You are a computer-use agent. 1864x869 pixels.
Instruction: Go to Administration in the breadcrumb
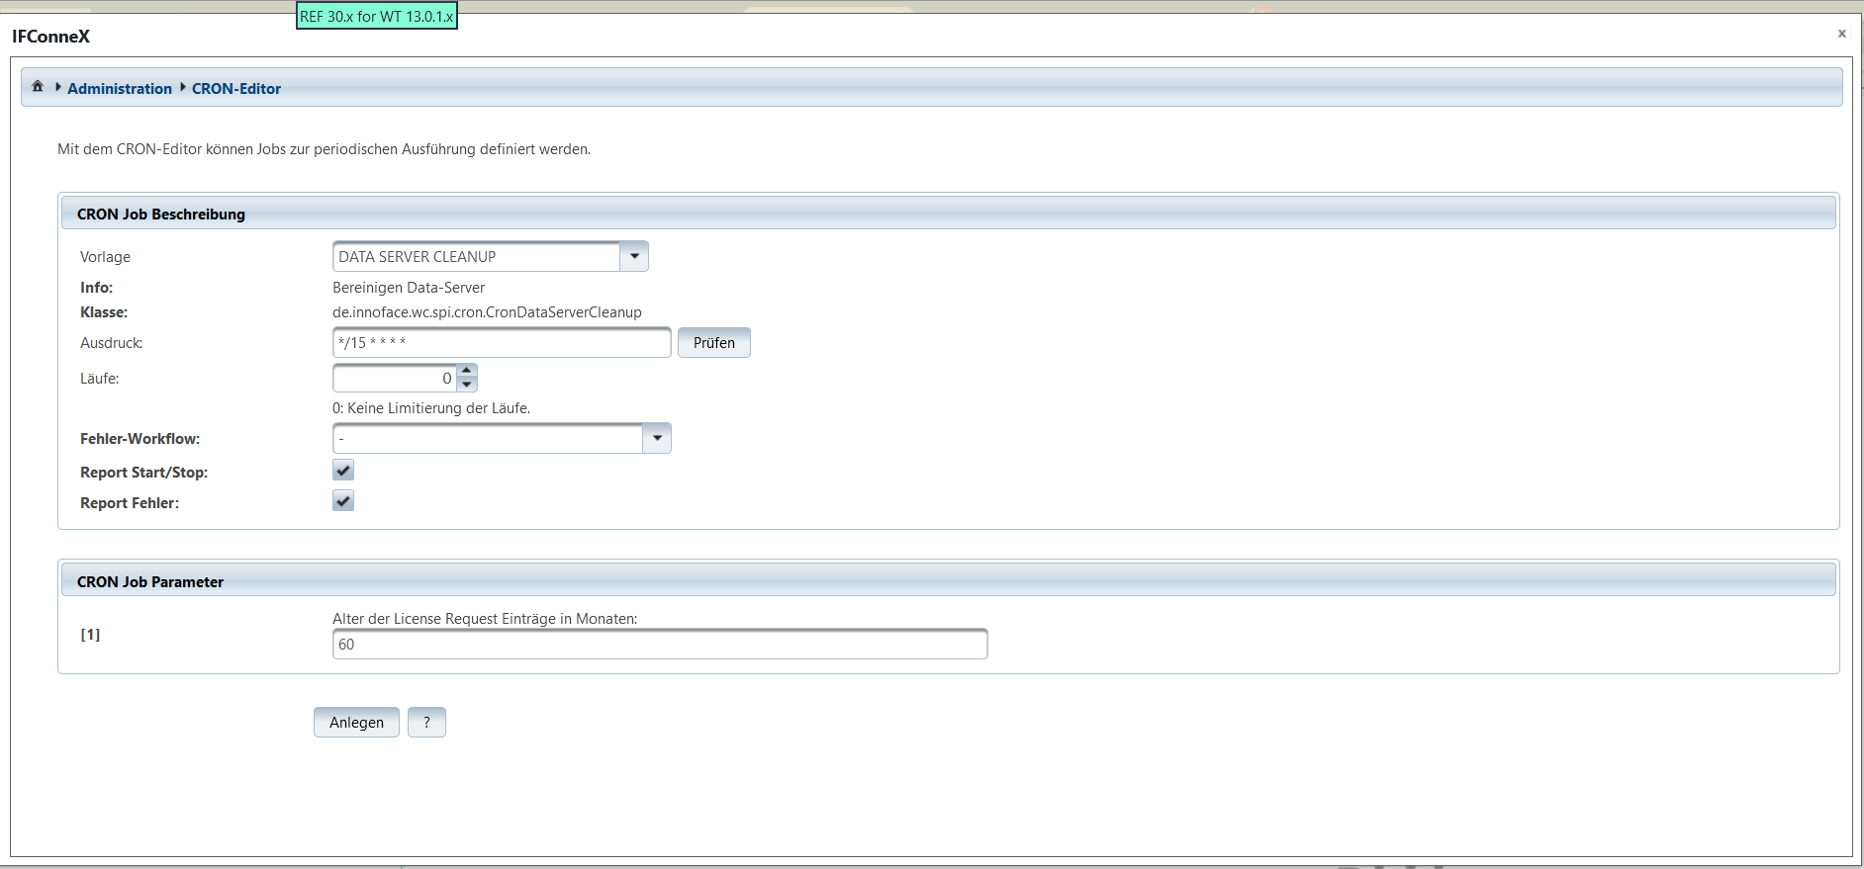tap(120, 89)
